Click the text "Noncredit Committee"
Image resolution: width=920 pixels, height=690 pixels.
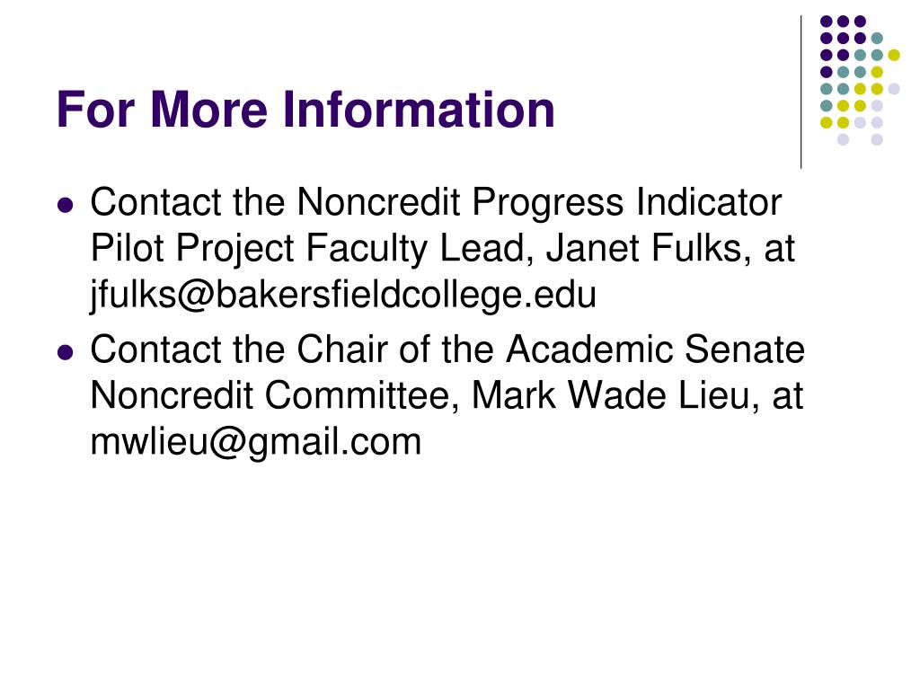[x=277, y=395]
